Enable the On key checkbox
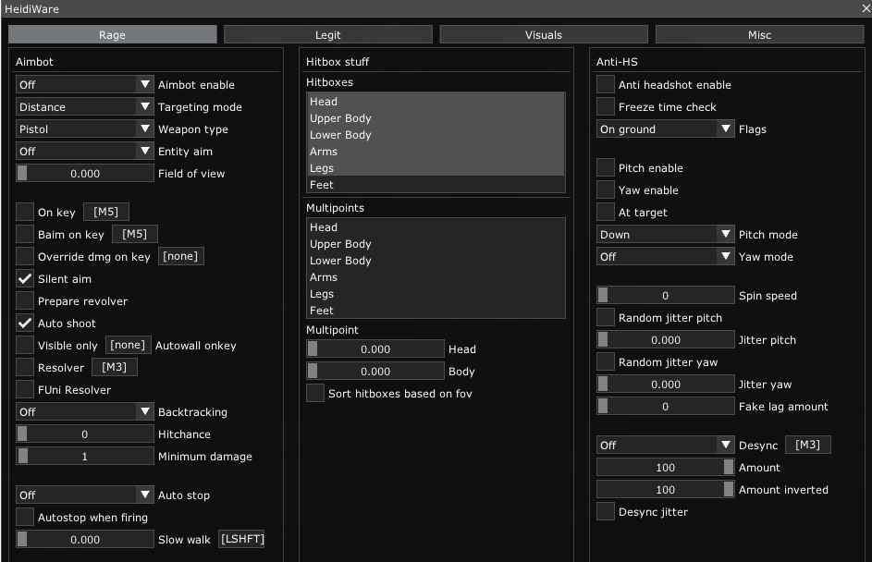 click(x=24, y=212)
